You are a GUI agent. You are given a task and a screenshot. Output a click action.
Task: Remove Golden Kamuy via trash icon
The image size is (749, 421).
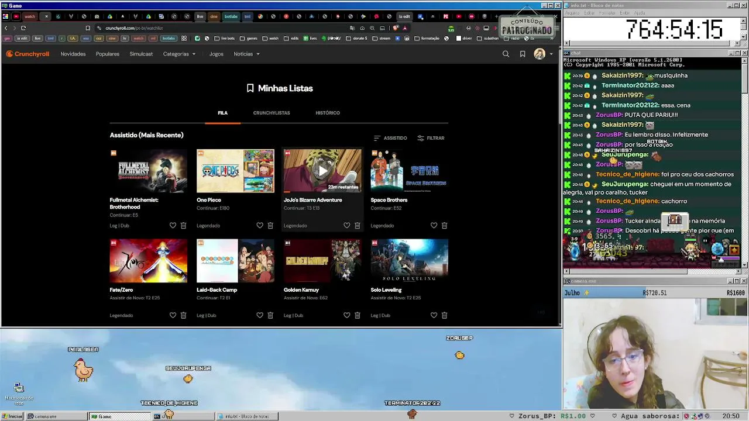(x=358, y=315)
